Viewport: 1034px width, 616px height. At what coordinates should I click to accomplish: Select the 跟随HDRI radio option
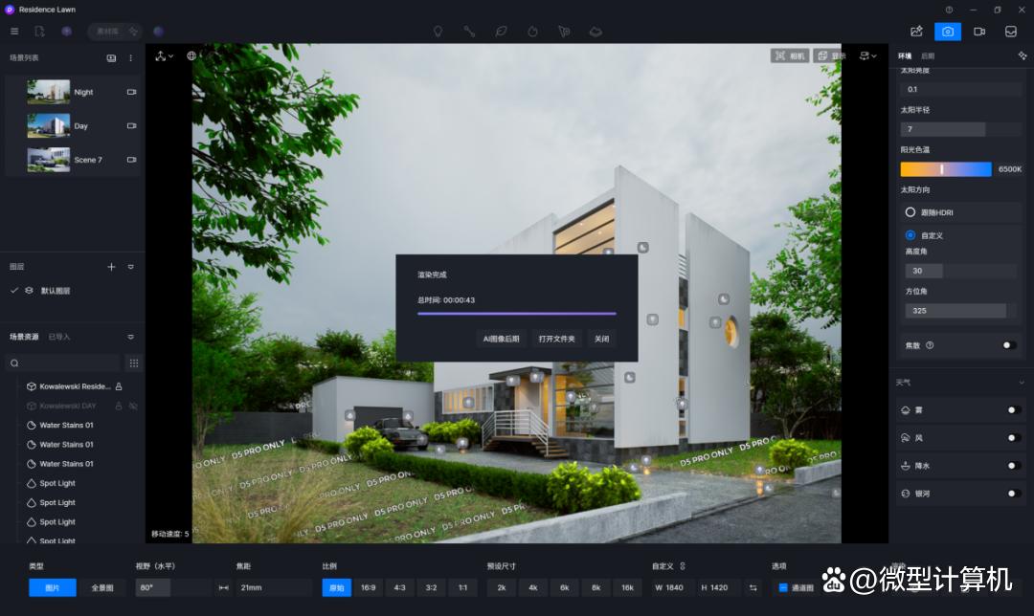coord(910,211)
